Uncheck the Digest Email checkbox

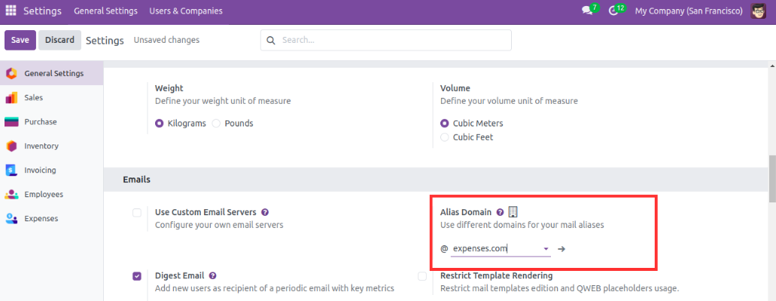(137, 276)
